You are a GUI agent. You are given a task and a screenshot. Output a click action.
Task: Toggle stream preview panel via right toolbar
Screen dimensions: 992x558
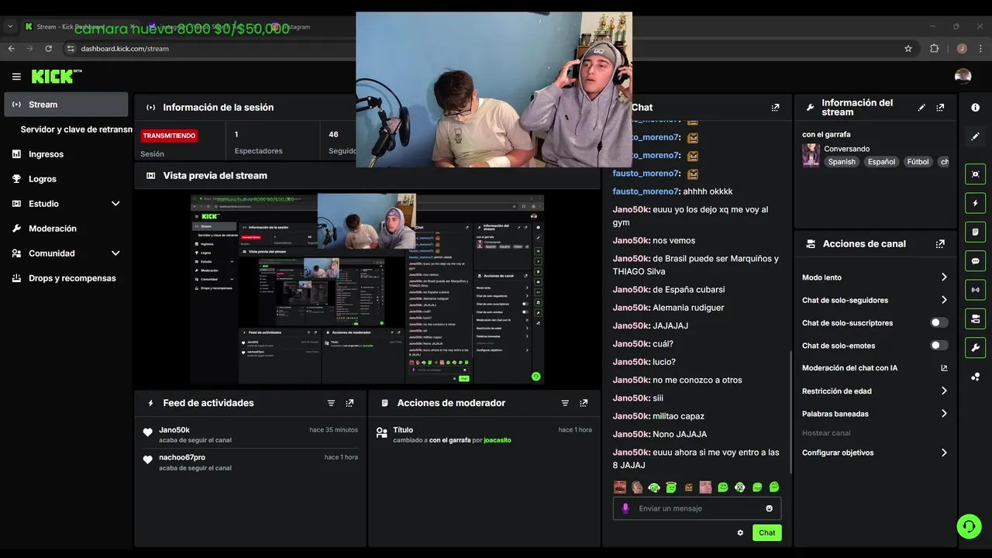point(975,174)
